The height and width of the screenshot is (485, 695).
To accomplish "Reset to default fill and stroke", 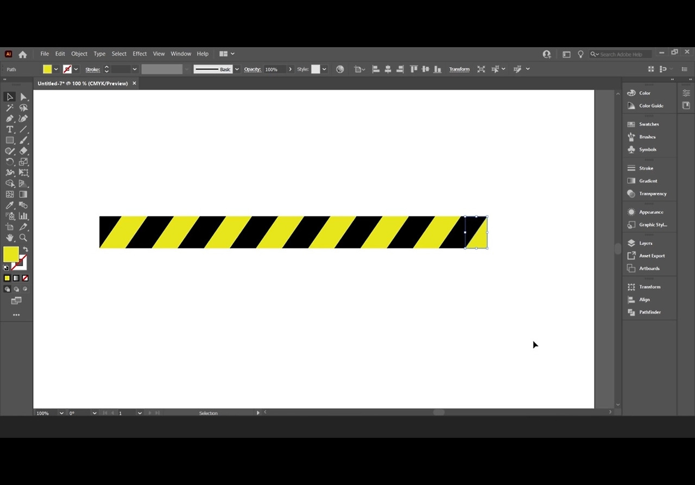I will tap(6, 267).
